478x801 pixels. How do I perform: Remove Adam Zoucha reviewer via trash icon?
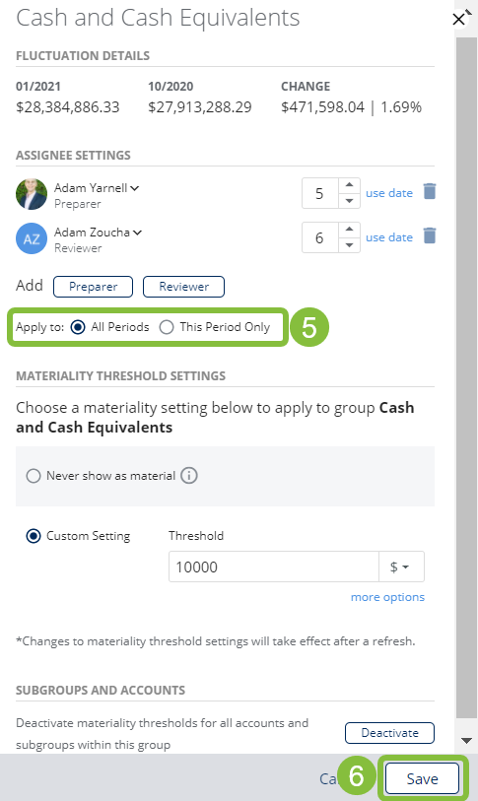tap(430, 236)
